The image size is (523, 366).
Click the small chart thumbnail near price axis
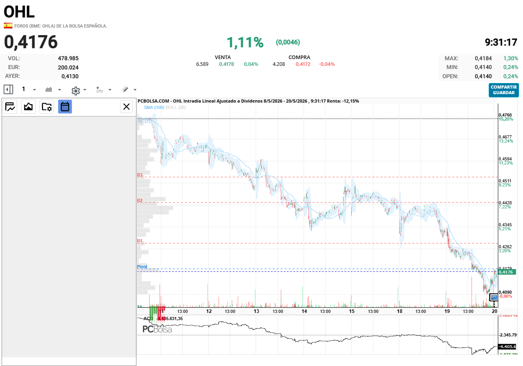coord(494,297)
